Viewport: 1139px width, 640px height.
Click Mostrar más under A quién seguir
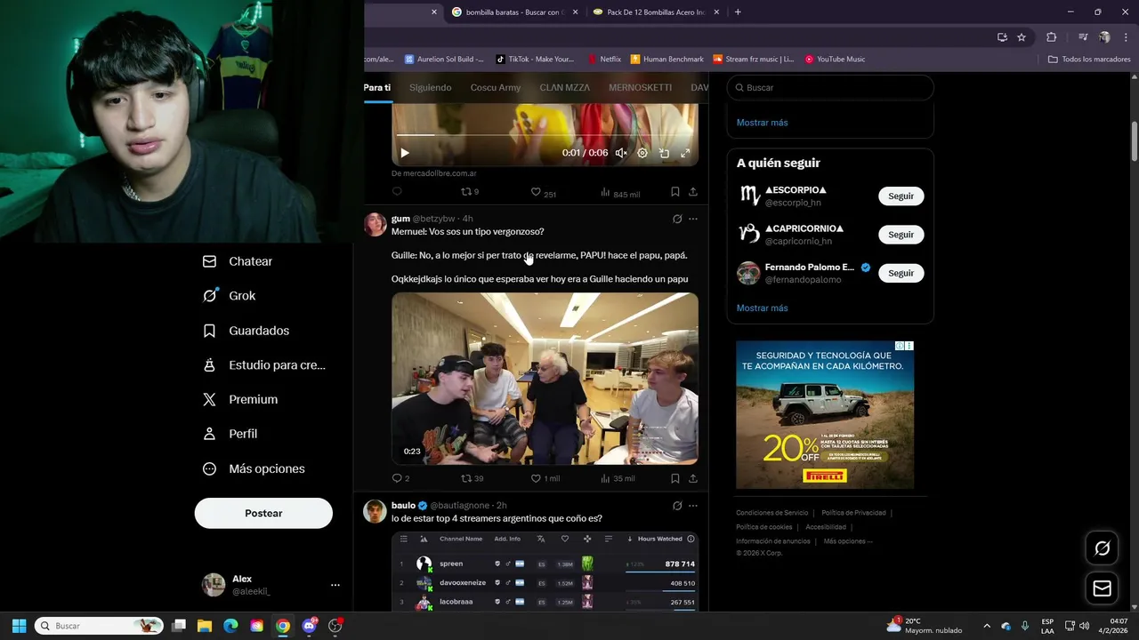tap(762, 308)
